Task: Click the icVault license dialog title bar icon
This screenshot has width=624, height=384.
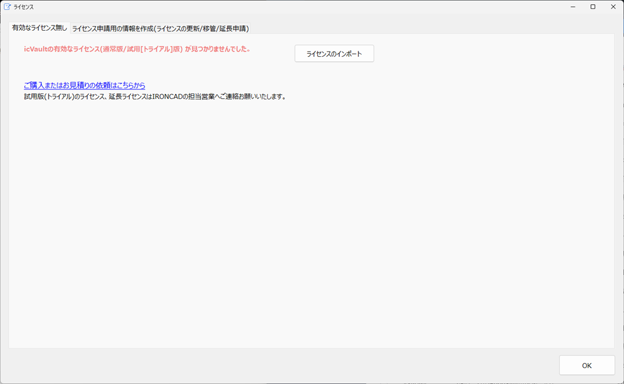Action: [x=7, y=7]
